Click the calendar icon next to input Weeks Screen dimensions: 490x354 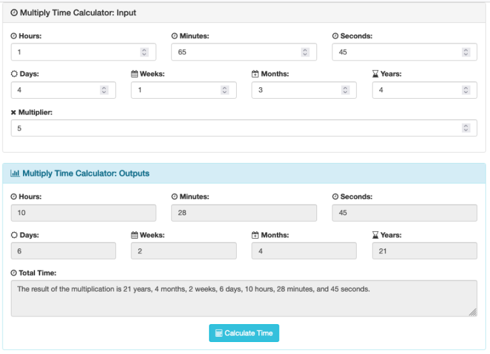(135, 74)
